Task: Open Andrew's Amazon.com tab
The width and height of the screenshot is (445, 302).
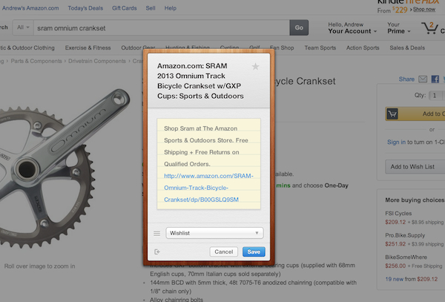Action: coord(30,8)
